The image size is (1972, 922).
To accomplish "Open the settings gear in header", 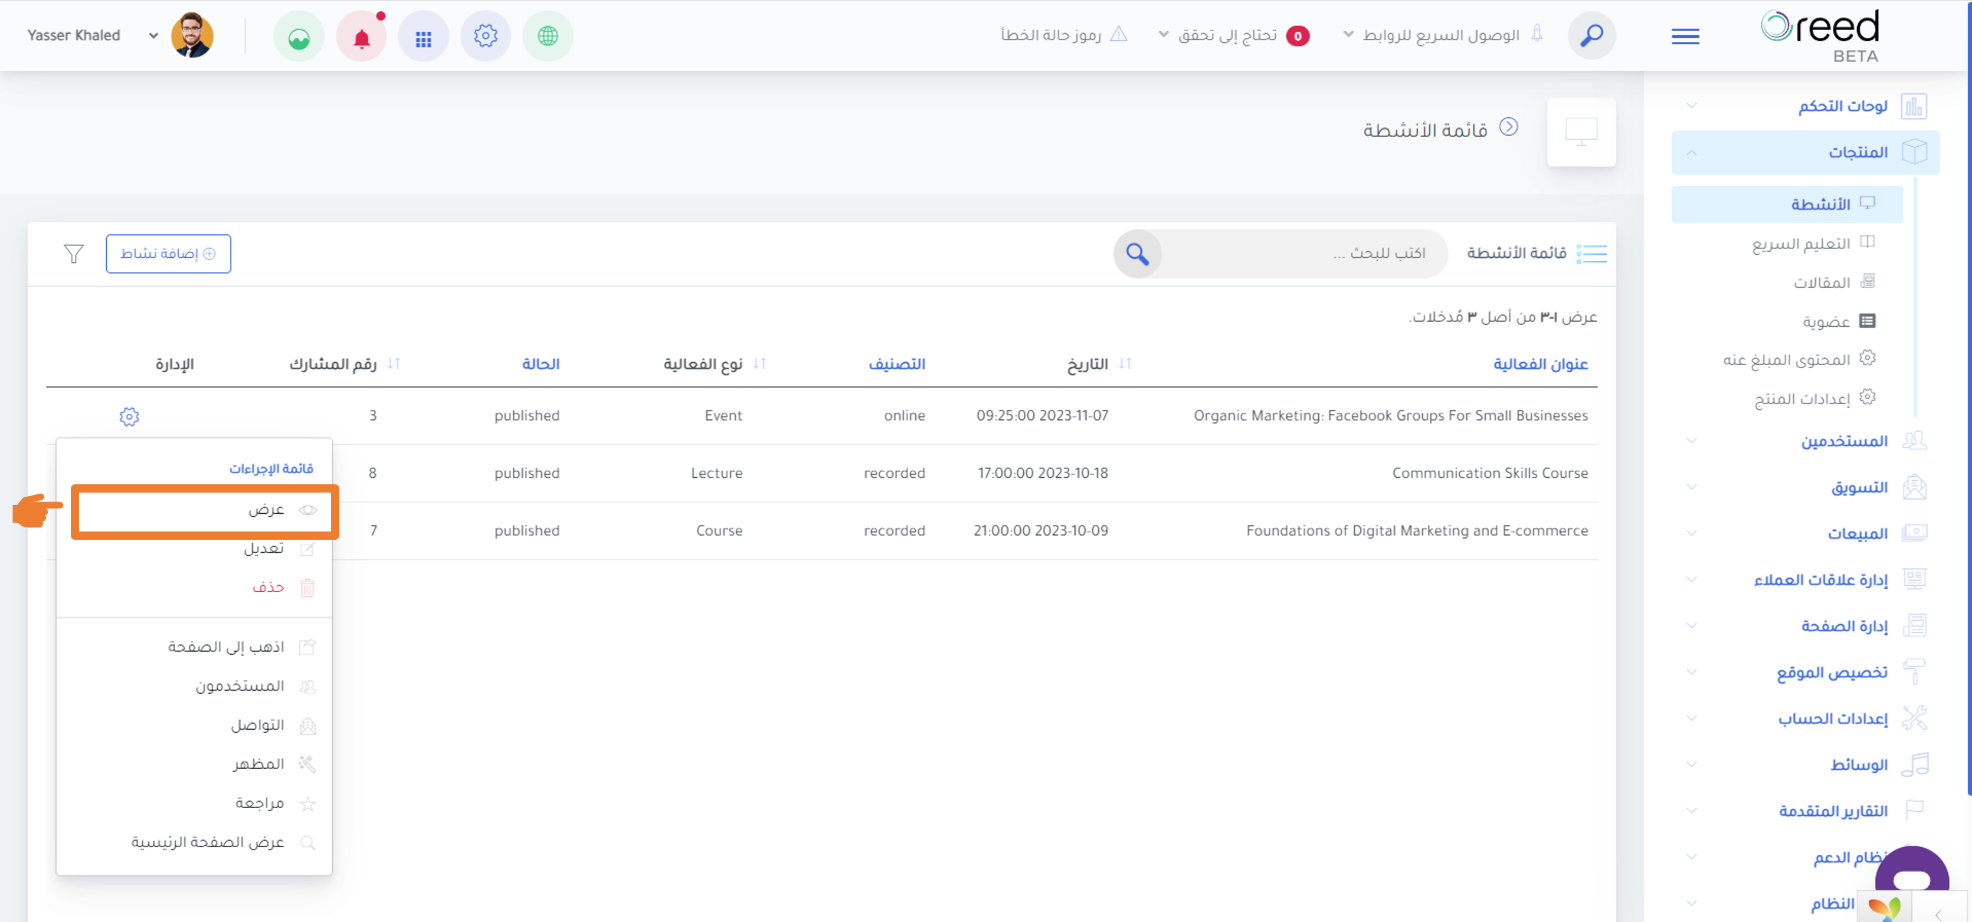I will (x=486, y=36).
